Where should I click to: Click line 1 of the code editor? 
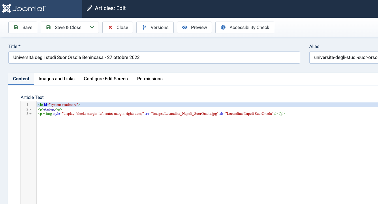click(x=173, y=105)
